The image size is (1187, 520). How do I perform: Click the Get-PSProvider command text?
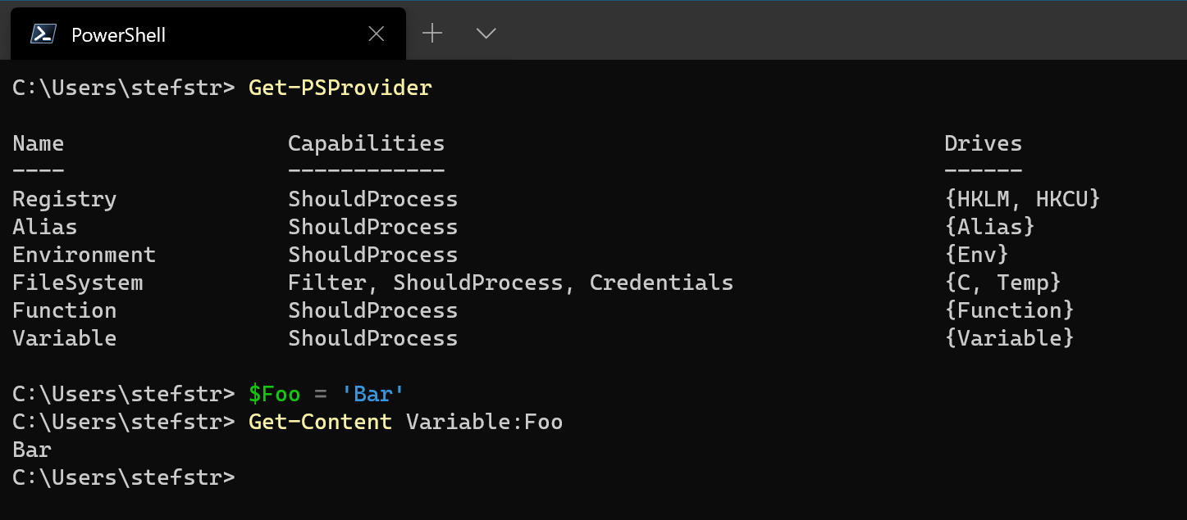coord(340,87)
